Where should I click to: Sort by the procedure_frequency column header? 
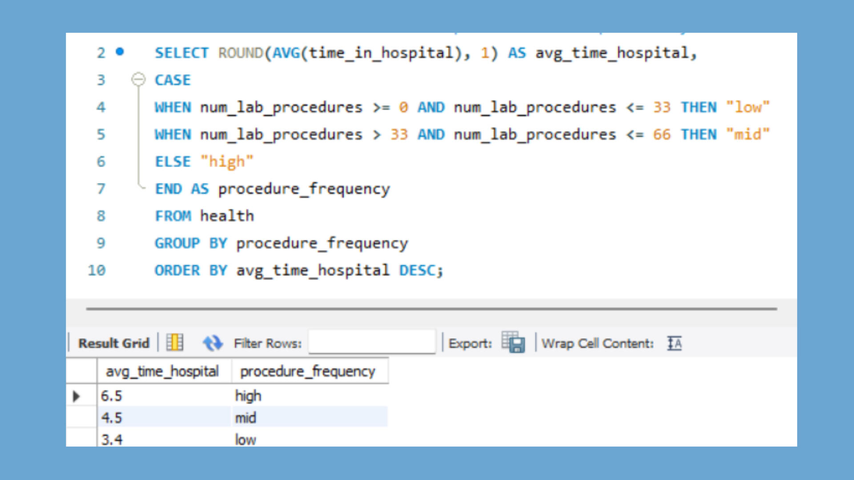(308, 371)
